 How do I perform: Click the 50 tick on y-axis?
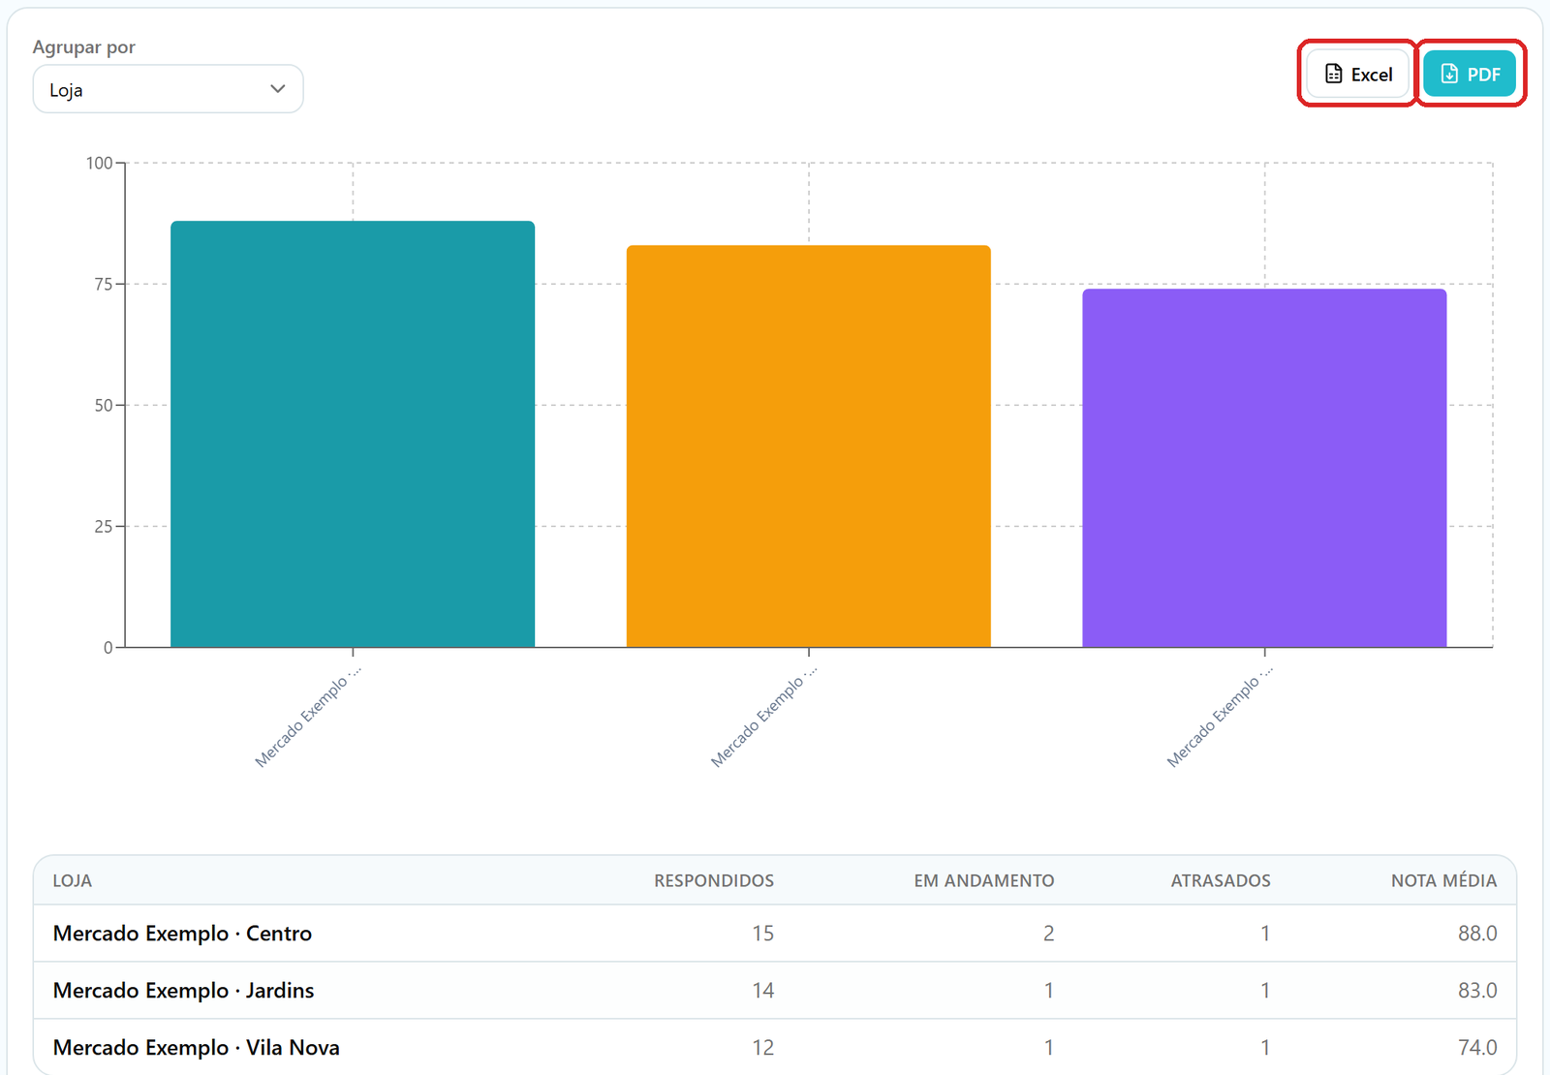click(104, 405)
